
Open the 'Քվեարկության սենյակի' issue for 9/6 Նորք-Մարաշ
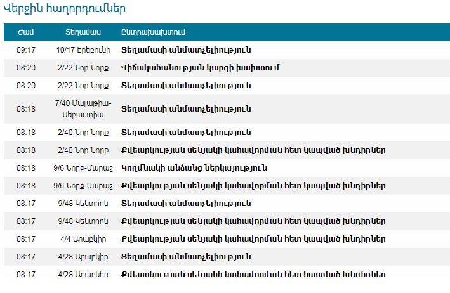click(253, 186)
